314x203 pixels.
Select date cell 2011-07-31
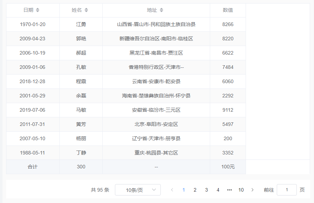[x=33, y=124]
